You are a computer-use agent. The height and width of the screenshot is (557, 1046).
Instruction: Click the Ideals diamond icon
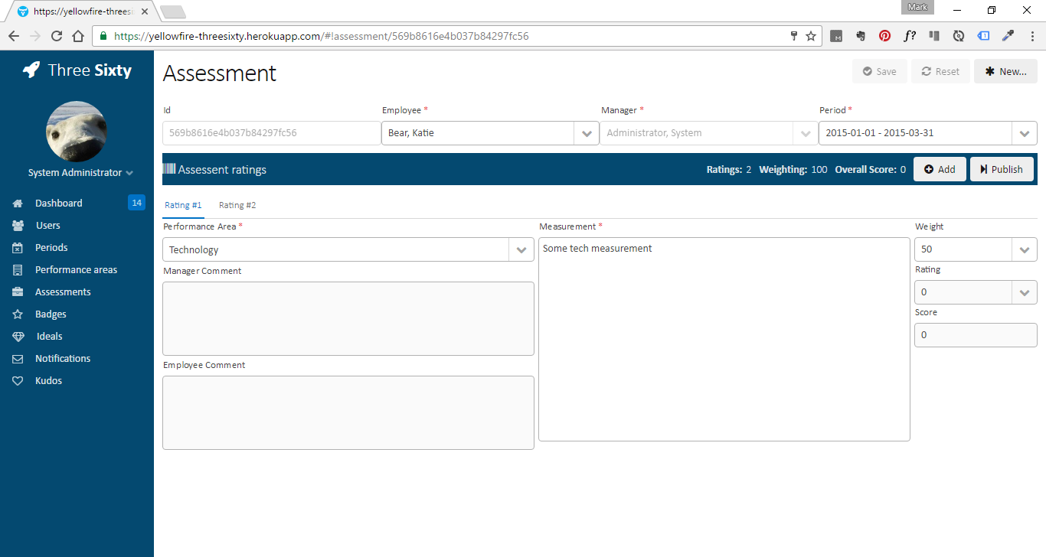[x=18, y=337]
